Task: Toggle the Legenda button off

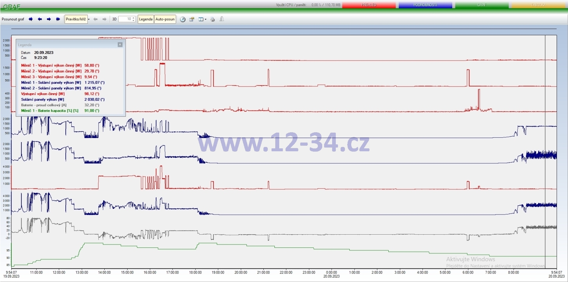Action: tap(145, 19)
